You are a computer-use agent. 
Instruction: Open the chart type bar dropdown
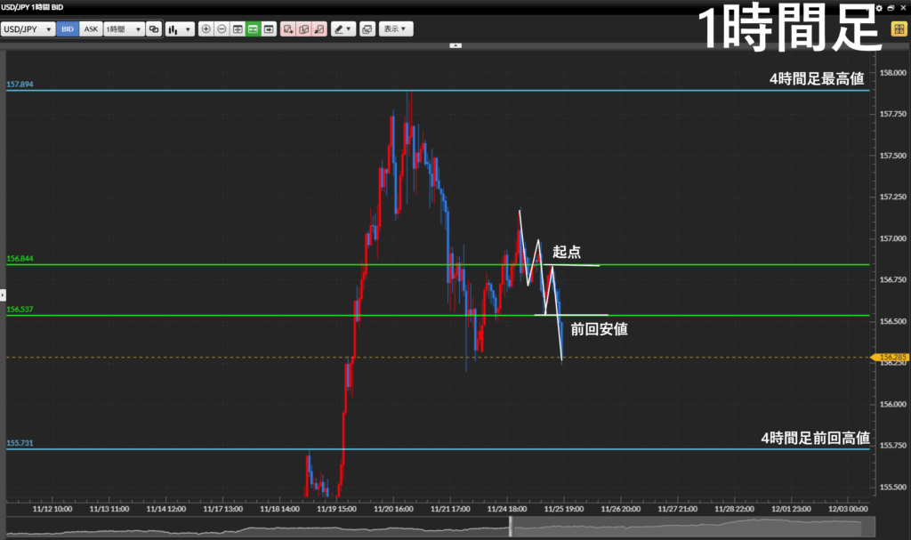coord(179,28)
